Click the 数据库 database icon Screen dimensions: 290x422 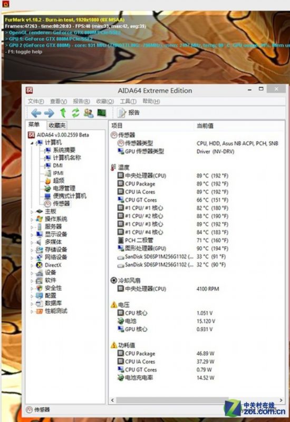click(40, 303)
